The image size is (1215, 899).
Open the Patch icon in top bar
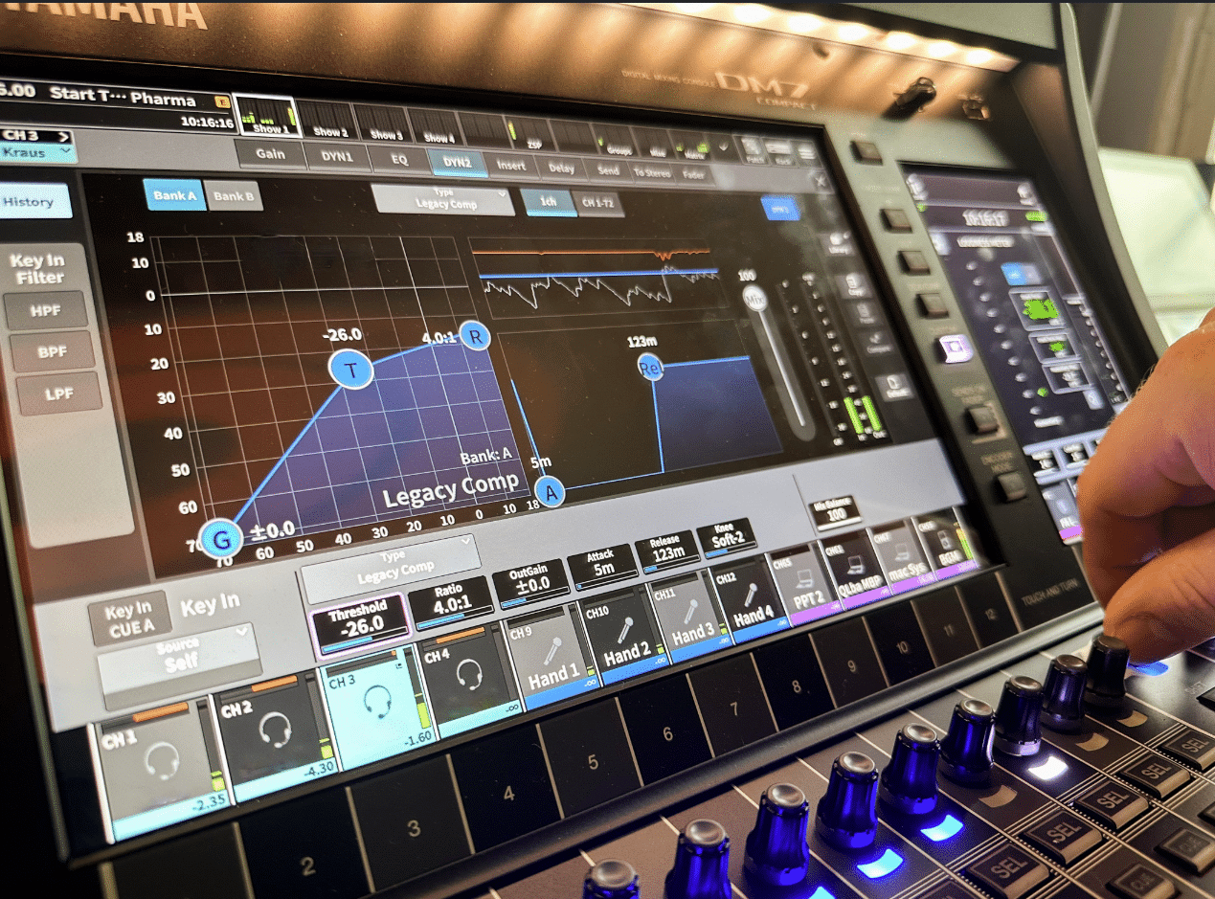pyautogui.click(x=752, y=151)
